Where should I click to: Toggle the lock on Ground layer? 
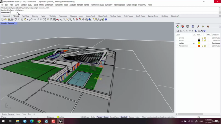[x=205, y=38]
